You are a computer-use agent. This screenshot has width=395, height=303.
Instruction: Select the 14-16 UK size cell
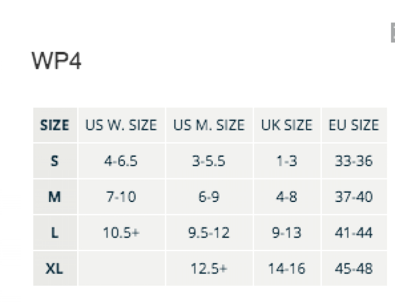pyautogui.click(x=287, y=268)
